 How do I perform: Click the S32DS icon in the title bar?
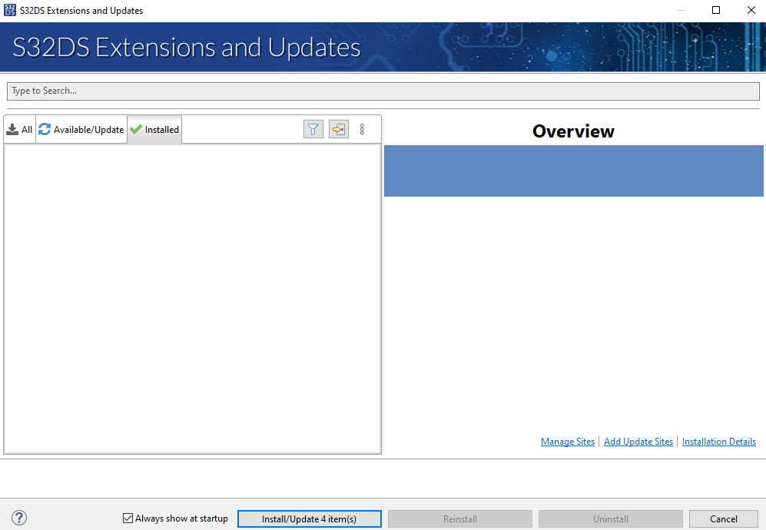click(8, 10)
